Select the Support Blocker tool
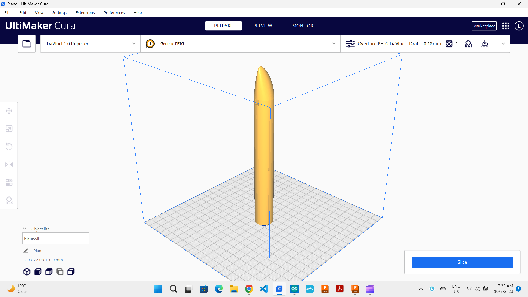528x297 pixels. click(x=9, y=200)
